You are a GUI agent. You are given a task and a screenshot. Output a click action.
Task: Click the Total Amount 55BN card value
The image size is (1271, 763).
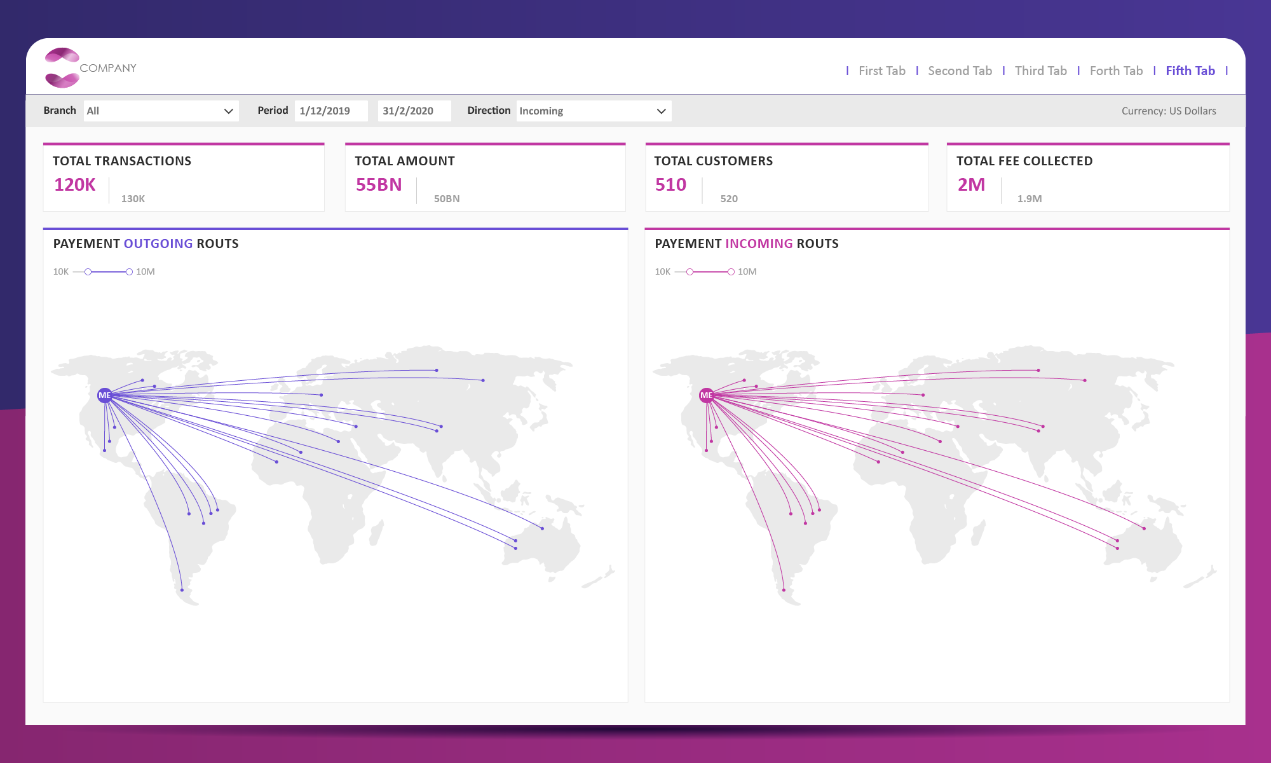pos(379,185)
